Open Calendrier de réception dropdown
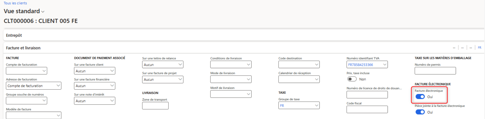 (299, 79)
